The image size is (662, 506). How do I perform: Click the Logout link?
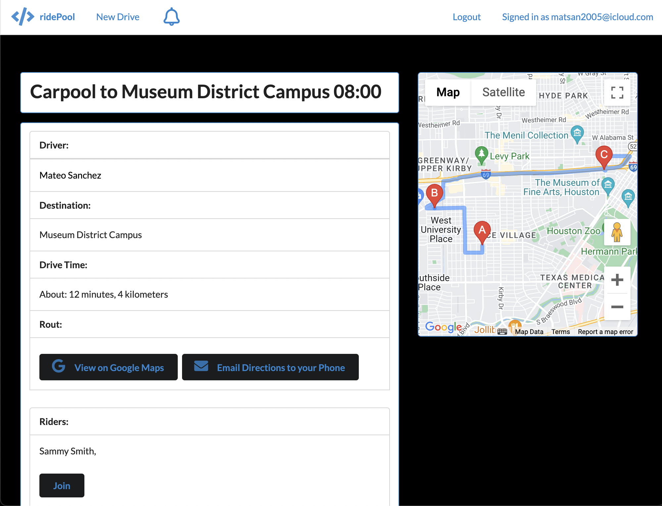(466, 17)
